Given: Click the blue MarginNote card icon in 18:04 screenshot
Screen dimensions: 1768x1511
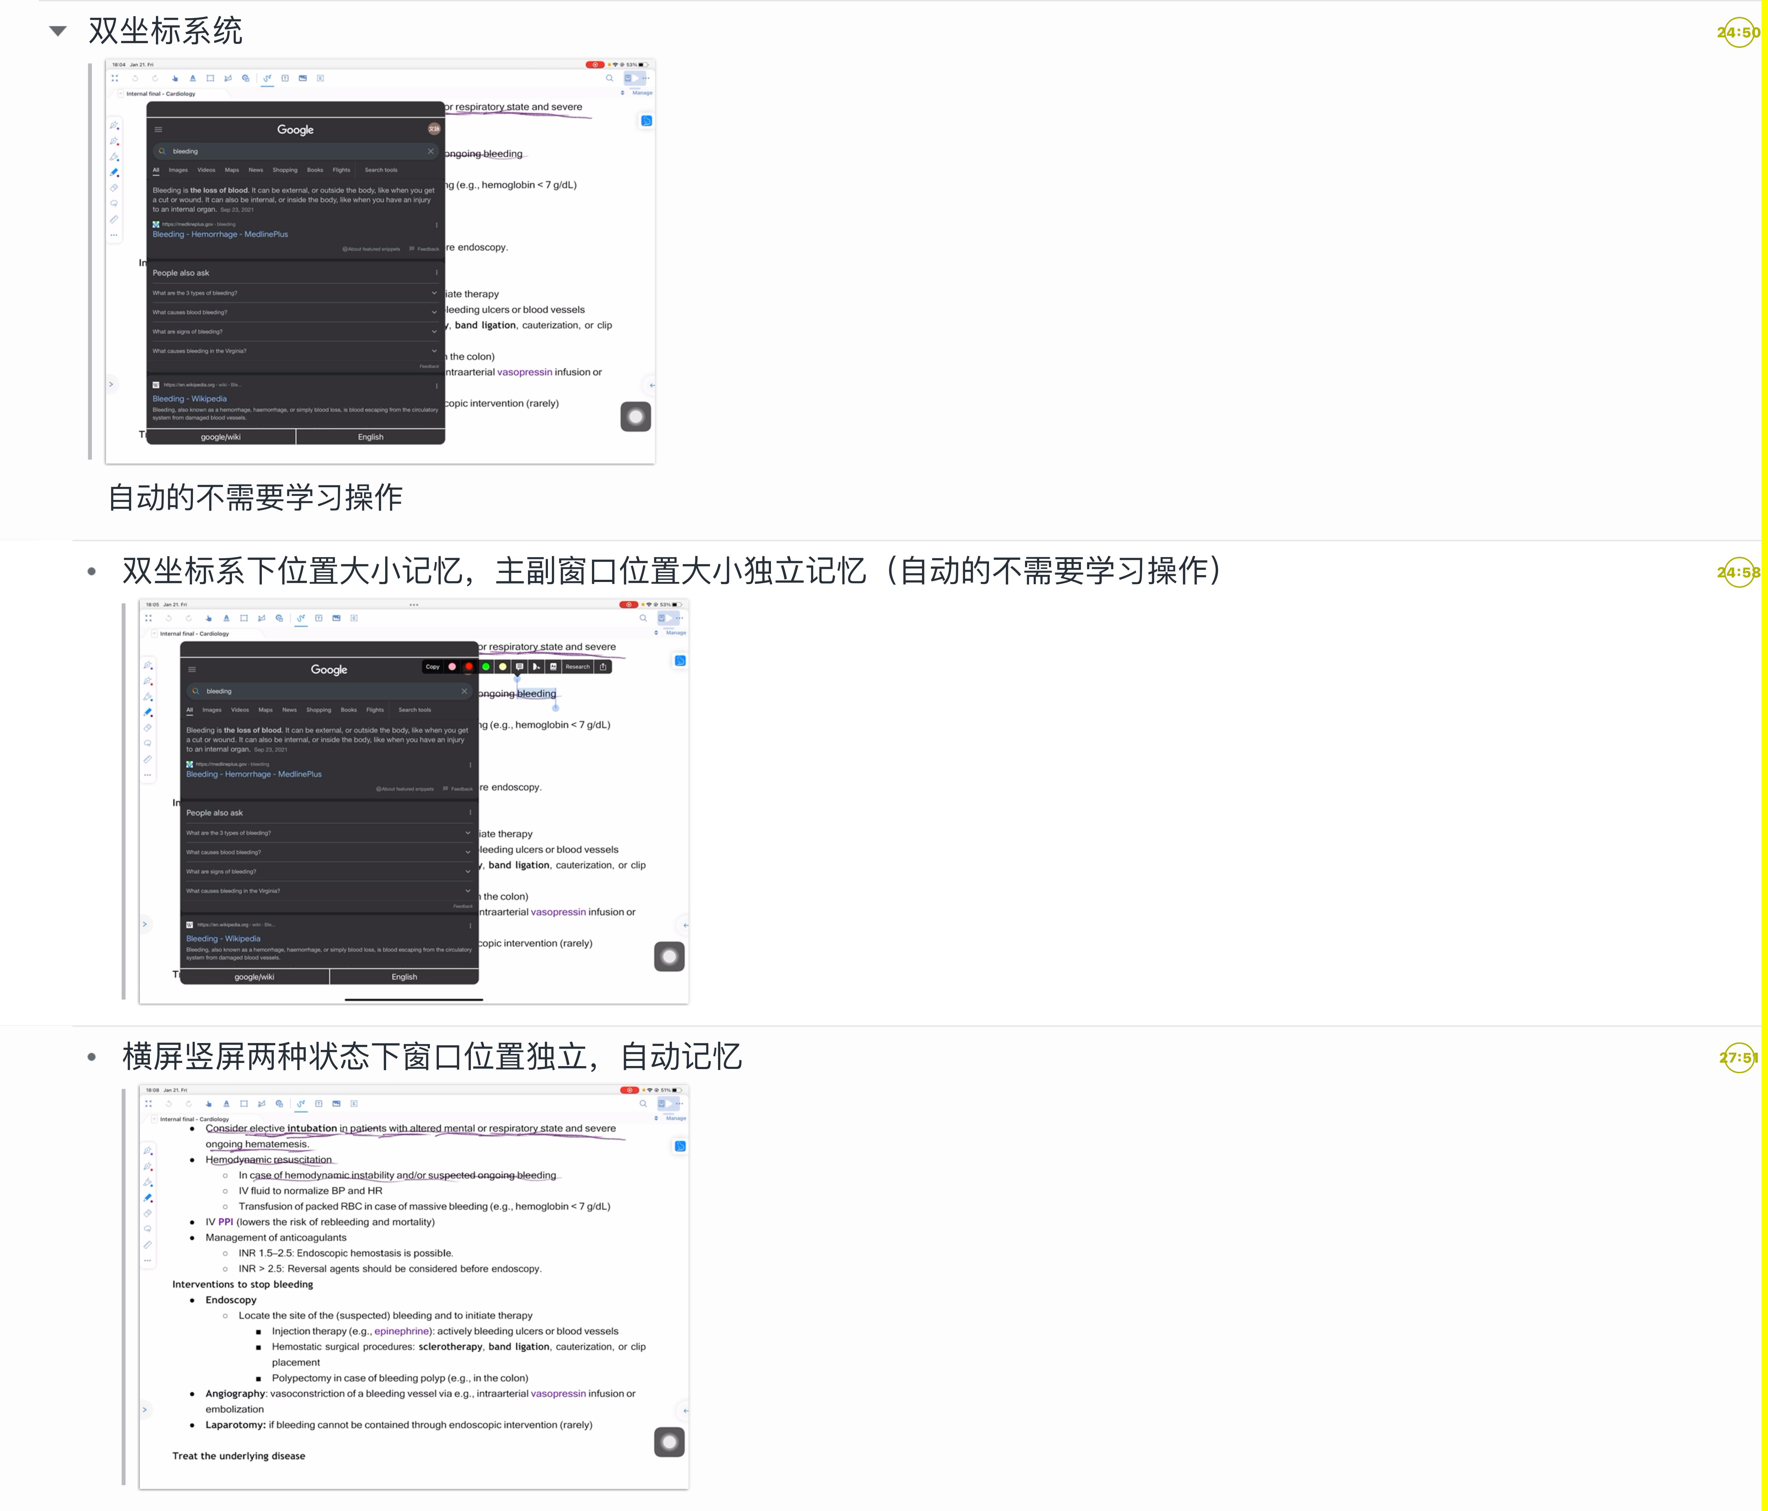Looking at the screenshot, I should coord(647,121).
